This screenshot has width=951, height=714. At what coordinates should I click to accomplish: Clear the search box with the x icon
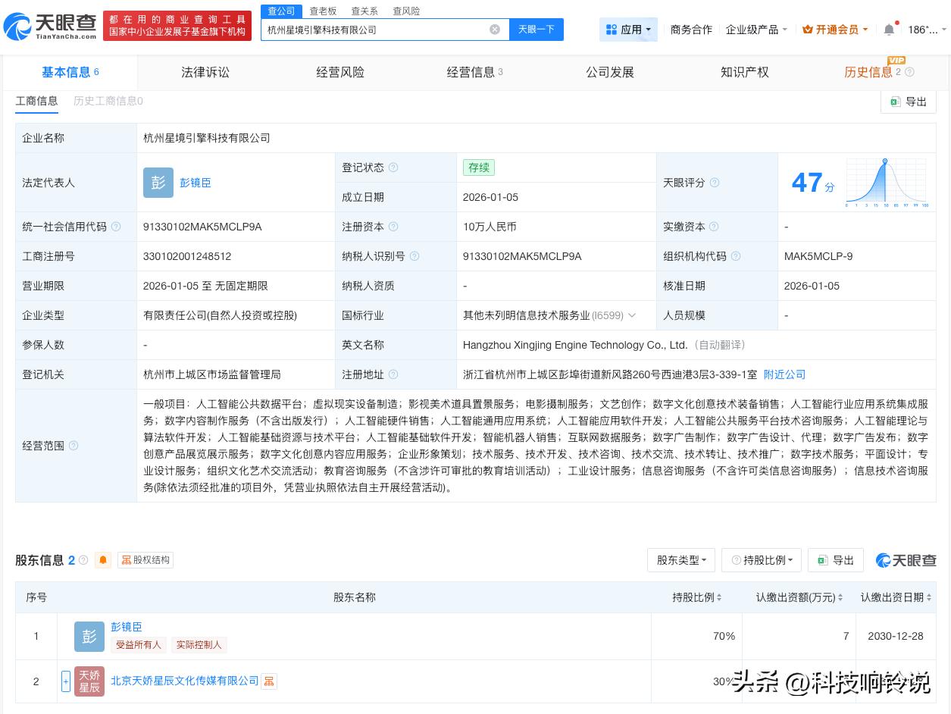click(495, 30)
